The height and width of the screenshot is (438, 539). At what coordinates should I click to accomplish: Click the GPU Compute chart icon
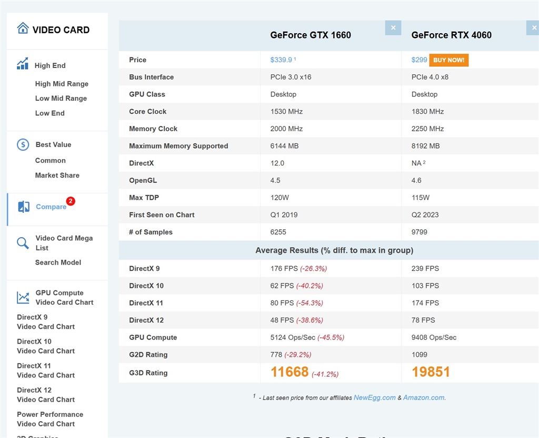pyautogui.click(x=23, y=297)
